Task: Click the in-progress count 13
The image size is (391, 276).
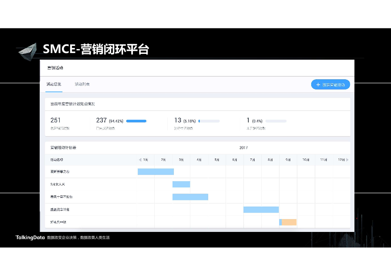Action: [x=178, y=121]
